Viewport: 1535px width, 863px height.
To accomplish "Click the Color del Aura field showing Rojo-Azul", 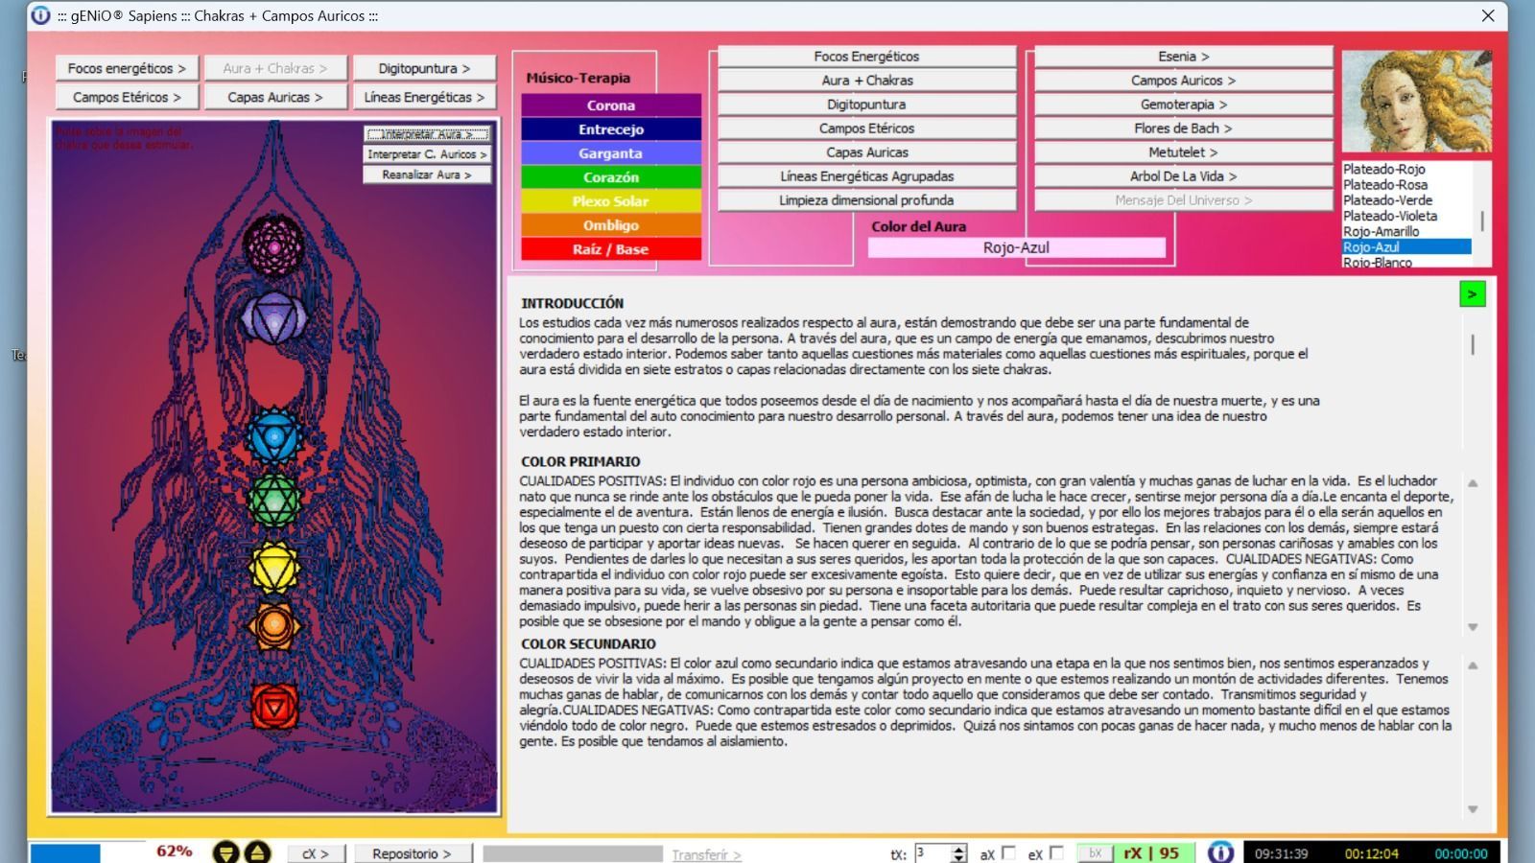I will (1016, 247).
